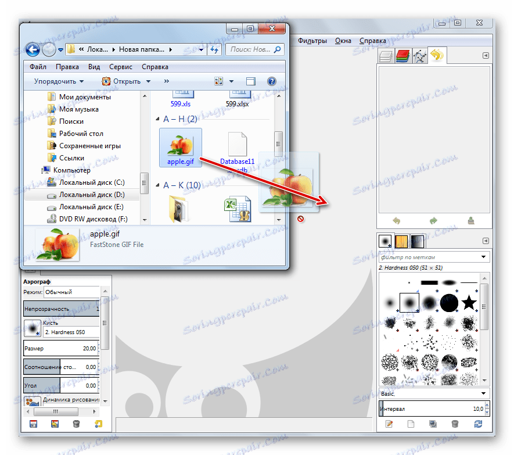Image resolution: width=514 pixels, height=455 pixels.
Task: Open the Режим mode dropdown
Action: pos(71,292)
